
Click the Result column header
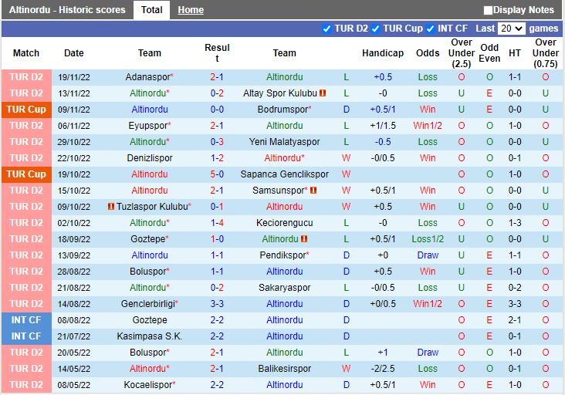[x=217, y=53]
